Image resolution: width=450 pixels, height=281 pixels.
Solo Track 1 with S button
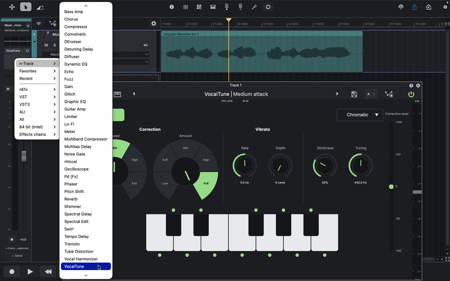(x=55, y=45)
